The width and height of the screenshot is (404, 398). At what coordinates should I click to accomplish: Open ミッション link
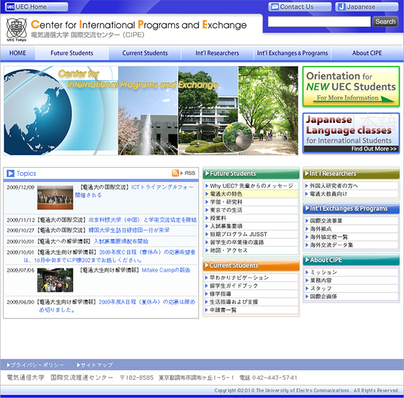click(351, 272)
